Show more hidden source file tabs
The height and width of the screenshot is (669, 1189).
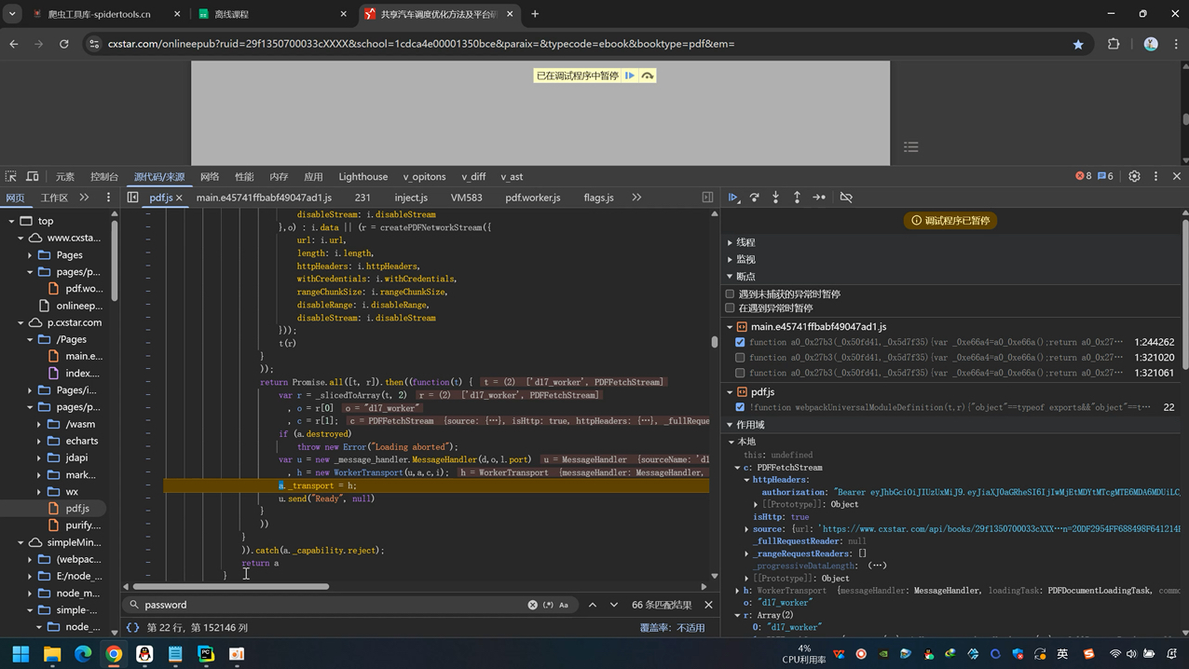pos(636,198)
